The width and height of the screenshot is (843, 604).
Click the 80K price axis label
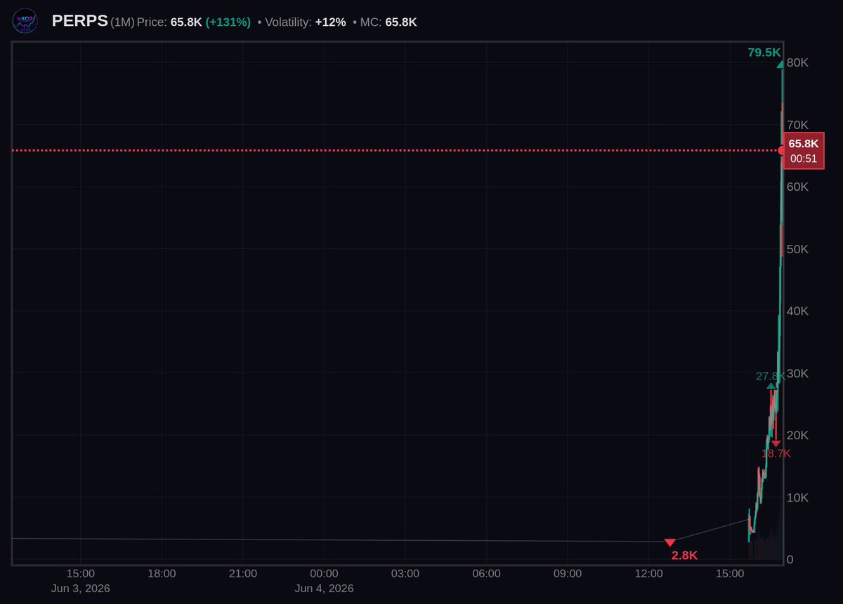[798, 62]
